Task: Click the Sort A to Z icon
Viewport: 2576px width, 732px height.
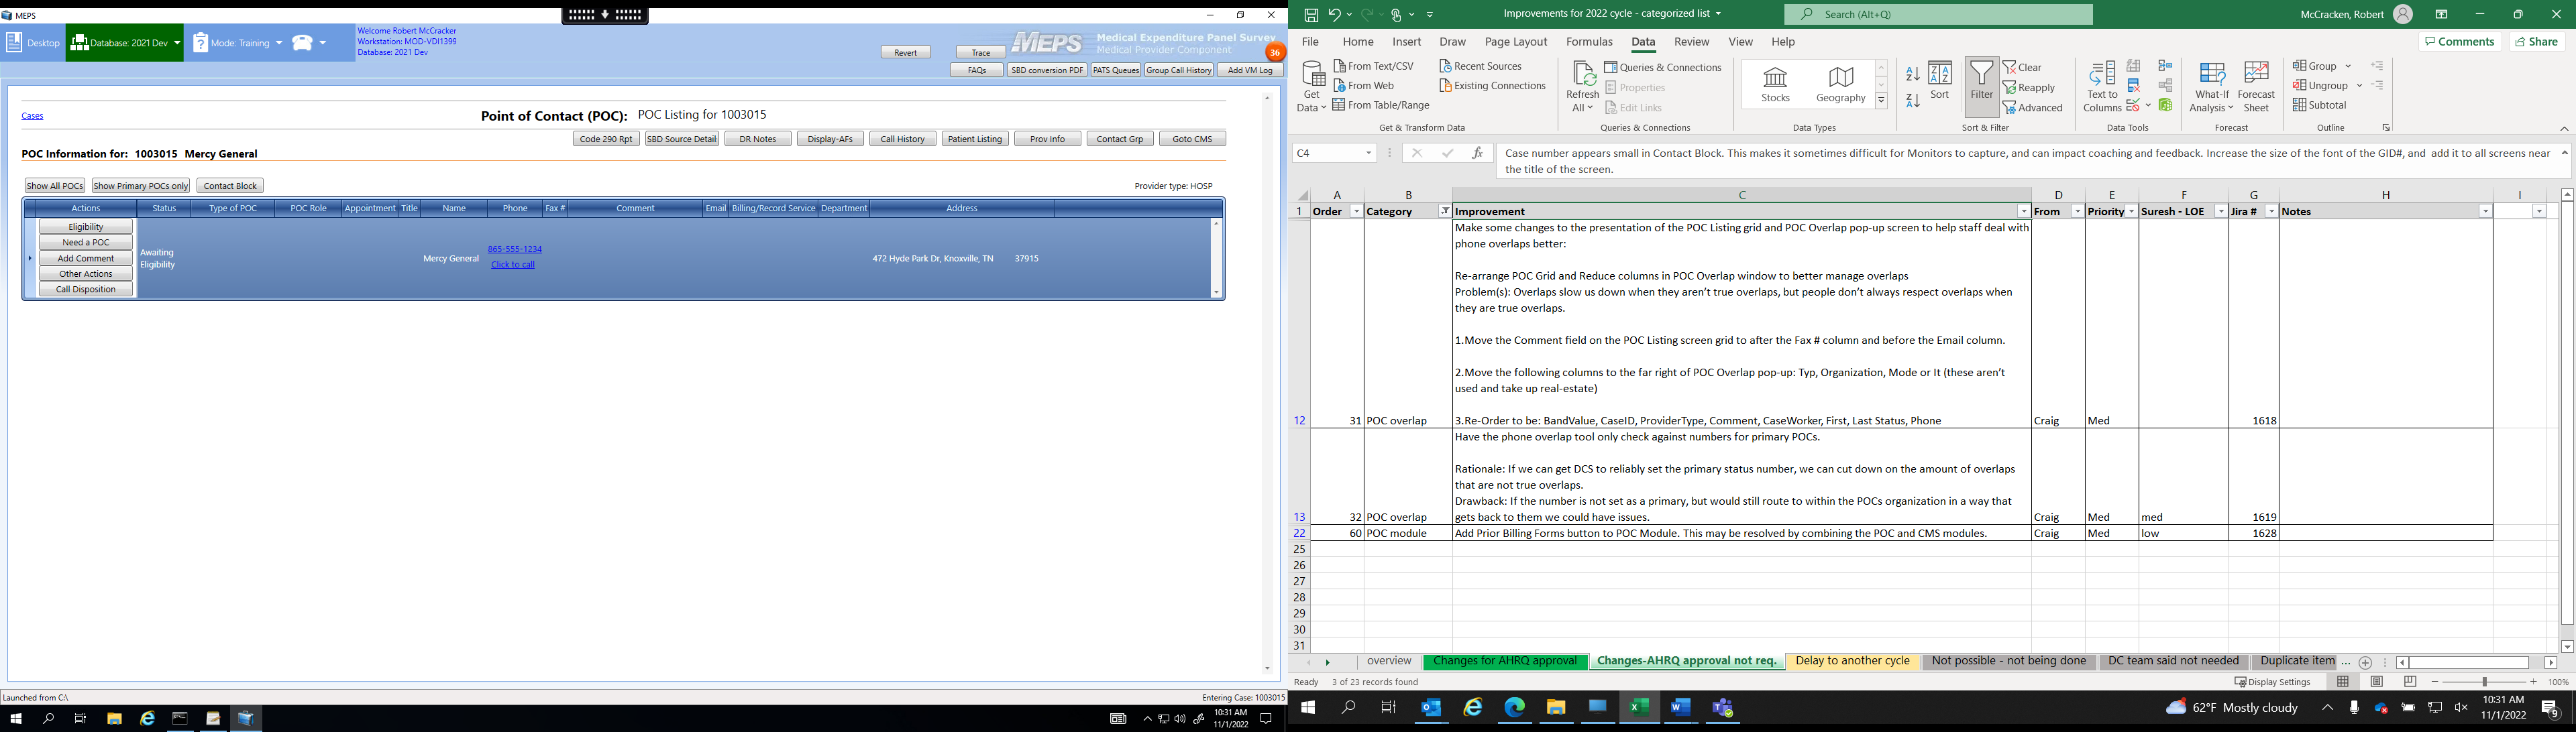Action: [x=1912, y=74]
